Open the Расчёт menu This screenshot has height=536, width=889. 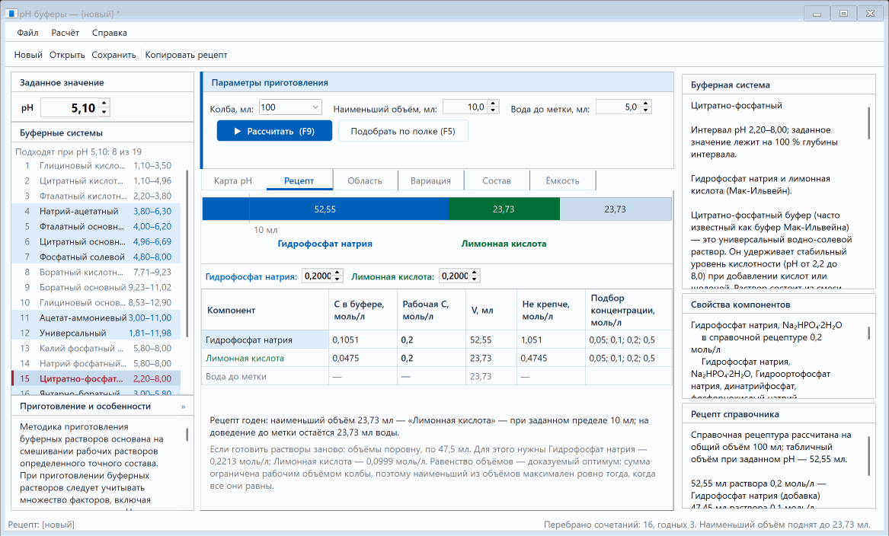[66, 33]
